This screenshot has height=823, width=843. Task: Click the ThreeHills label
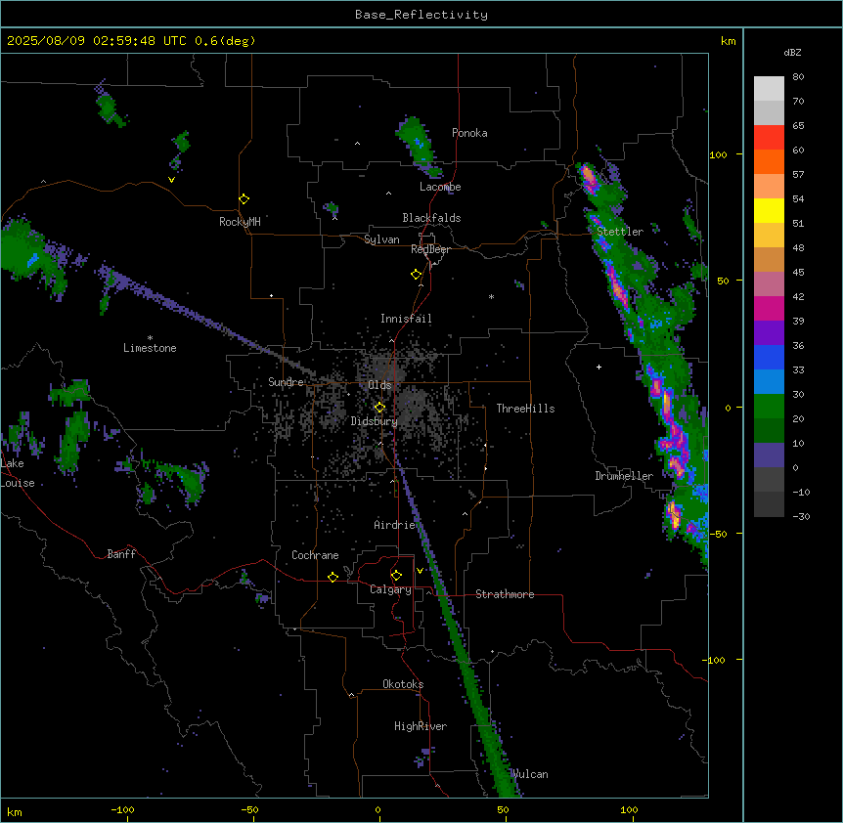[x=525, y=409]
